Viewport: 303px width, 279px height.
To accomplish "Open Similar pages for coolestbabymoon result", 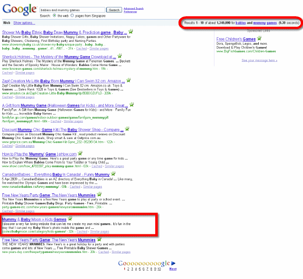I will coord(99,232).
